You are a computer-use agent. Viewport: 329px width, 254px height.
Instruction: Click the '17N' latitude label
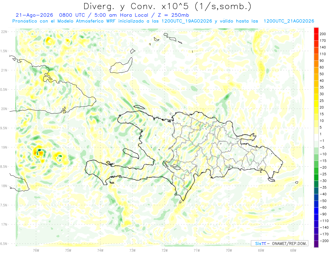tap(4, 224)
